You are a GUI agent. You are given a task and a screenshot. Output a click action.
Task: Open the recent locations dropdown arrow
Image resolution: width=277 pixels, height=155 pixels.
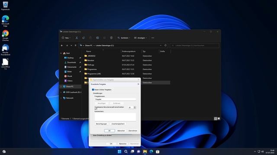tap(71, 46)
